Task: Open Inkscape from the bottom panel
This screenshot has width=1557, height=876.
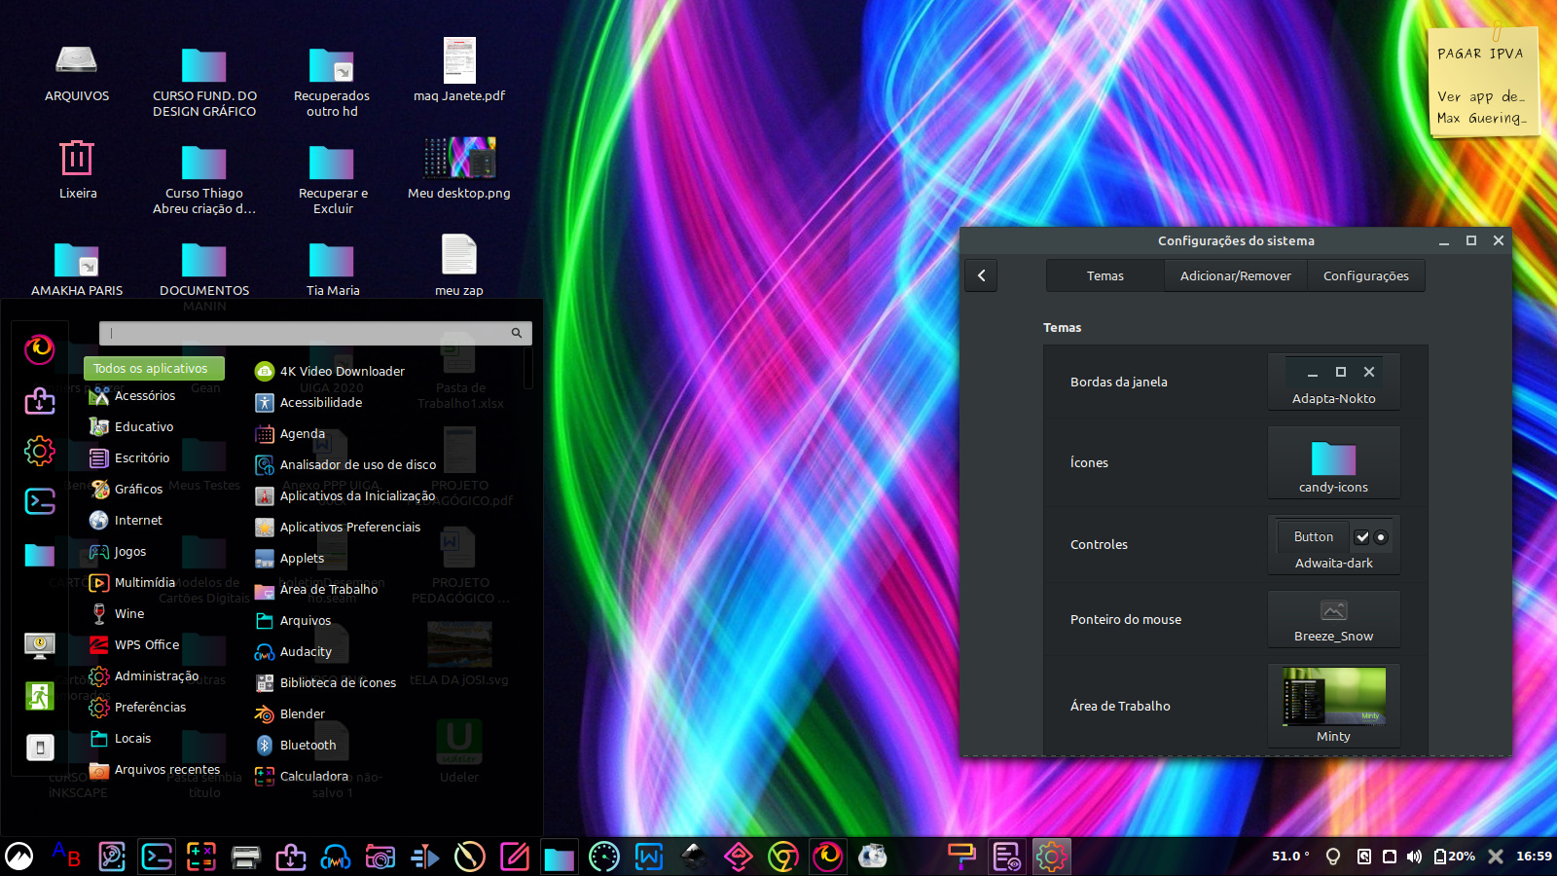Action: click(694, 857)
